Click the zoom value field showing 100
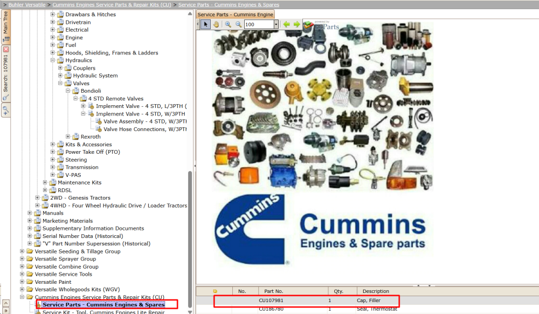This screenshot has width=539, height=314. click(x=259, y=24)
